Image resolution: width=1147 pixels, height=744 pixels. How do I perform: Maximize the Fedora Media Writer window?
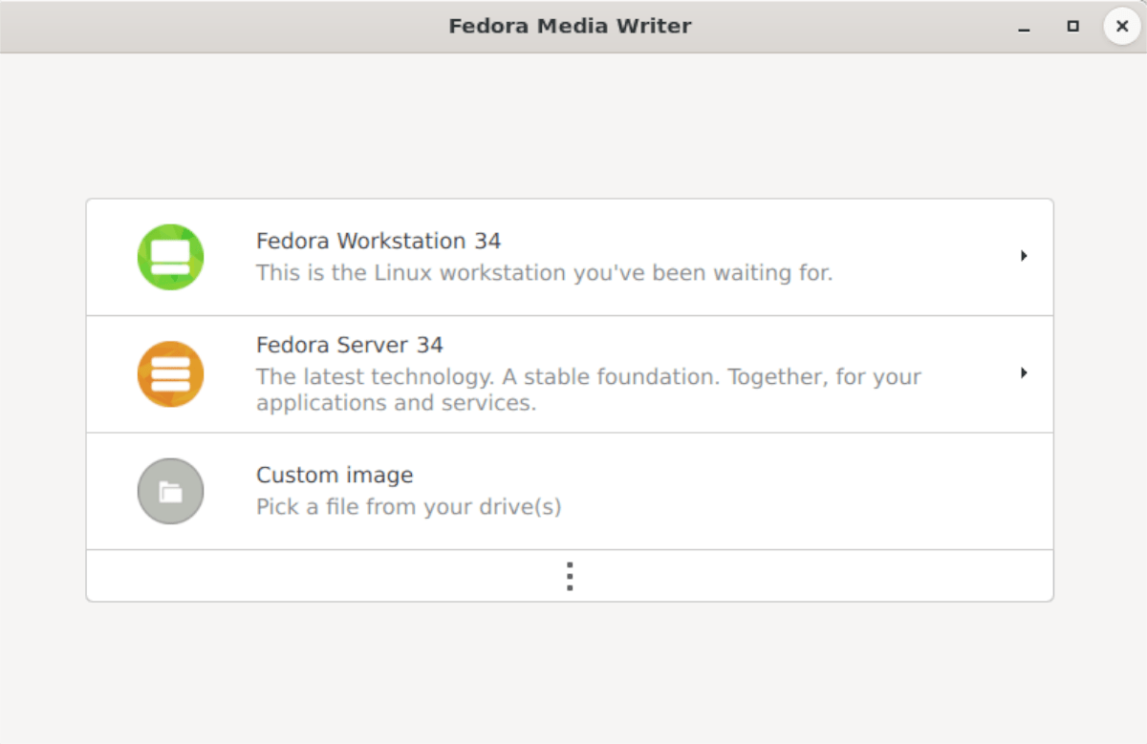1073,27
